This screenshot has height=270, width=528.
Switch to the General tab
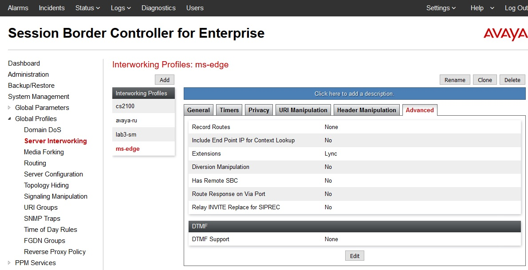click(x=199, y=110)
